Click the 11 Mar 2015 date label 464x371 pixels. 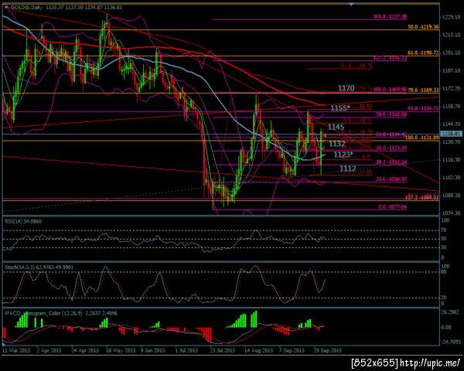16,351
